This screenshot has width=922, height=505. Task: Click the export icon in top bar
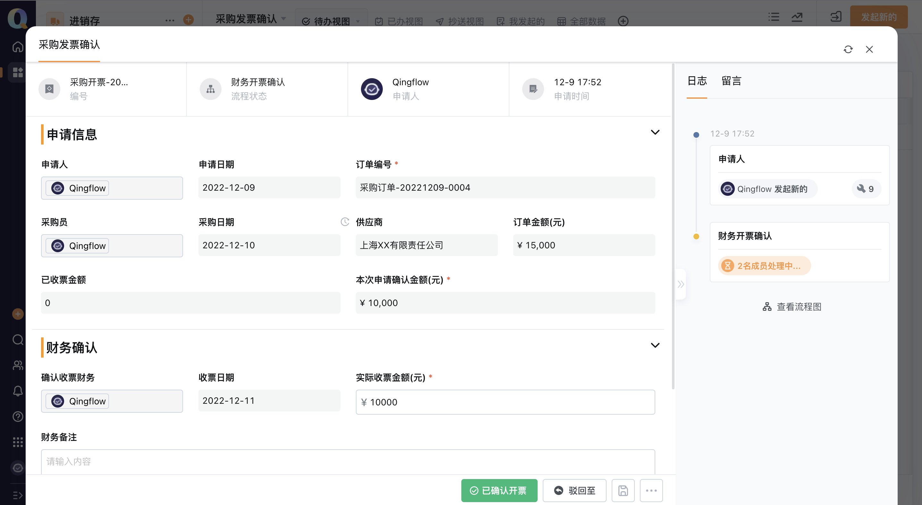[836, 17]
